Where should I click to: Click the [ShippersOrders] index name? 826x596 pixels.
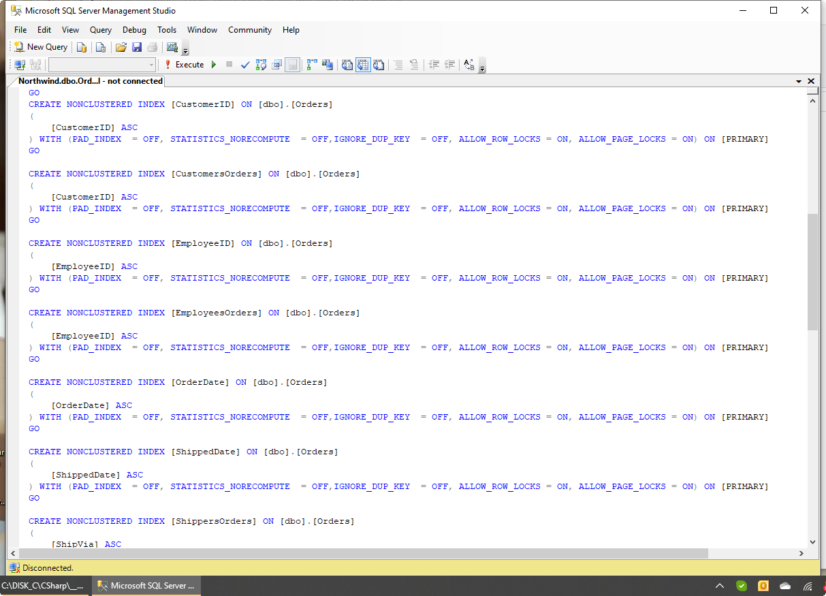click(214, 521)
